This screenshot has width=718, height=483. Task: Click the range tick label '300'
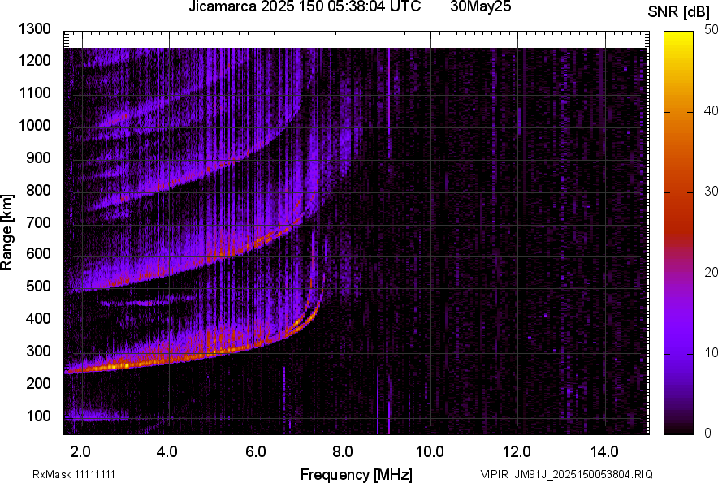point(38,351)
